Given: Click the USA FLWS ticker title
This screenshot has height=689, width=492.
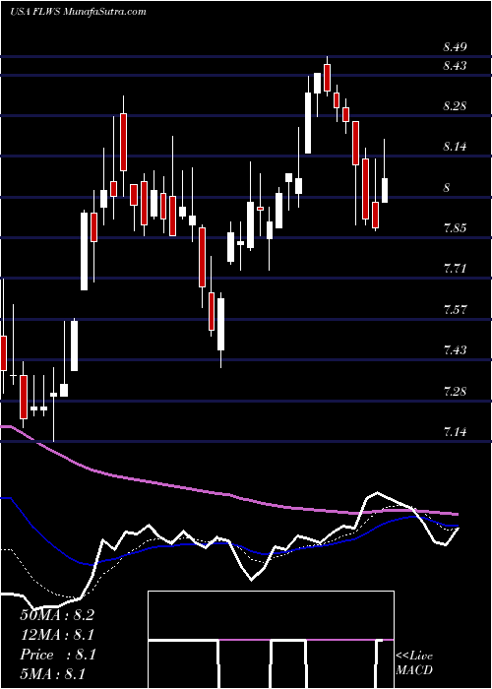Looking at the screenshot, I should pyautogui.click(x=78, y=12).
